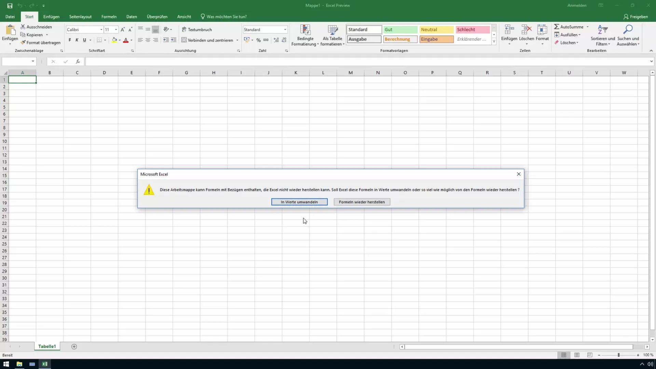Click In Werte umwandeln button
This screenshot has width=656, height=369.
(x=299, y=202)
